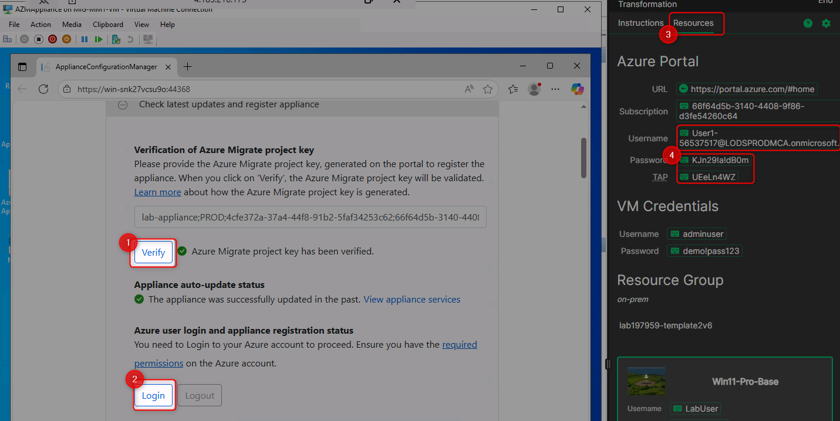
Task: Open the Favorites list icon in Edge
Action: pyautogui.click(x=512, y=89)
